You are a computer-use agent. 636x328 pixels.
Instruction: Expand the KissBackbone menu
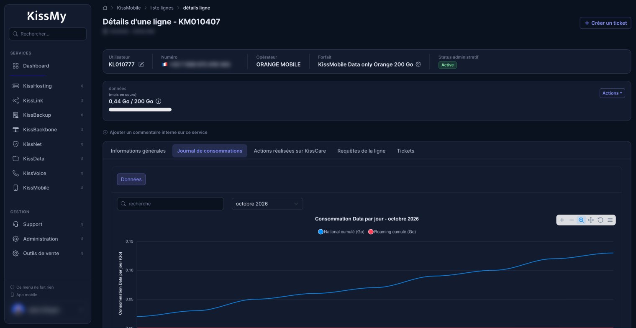click(48, 130)
